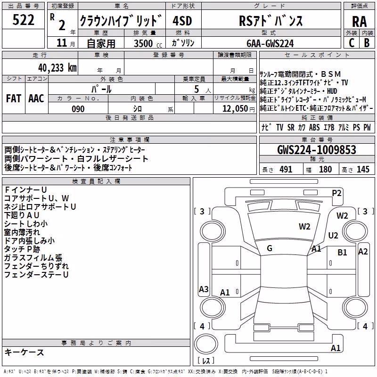Click the seating capacity 5 人
377x377 pixels.
coord(203,90)
